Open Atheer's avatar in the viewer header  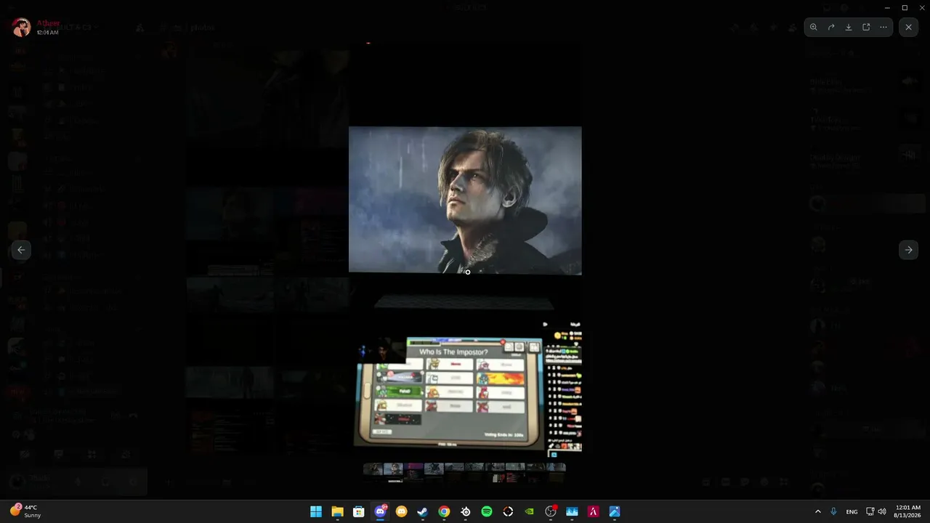point(21,28)
